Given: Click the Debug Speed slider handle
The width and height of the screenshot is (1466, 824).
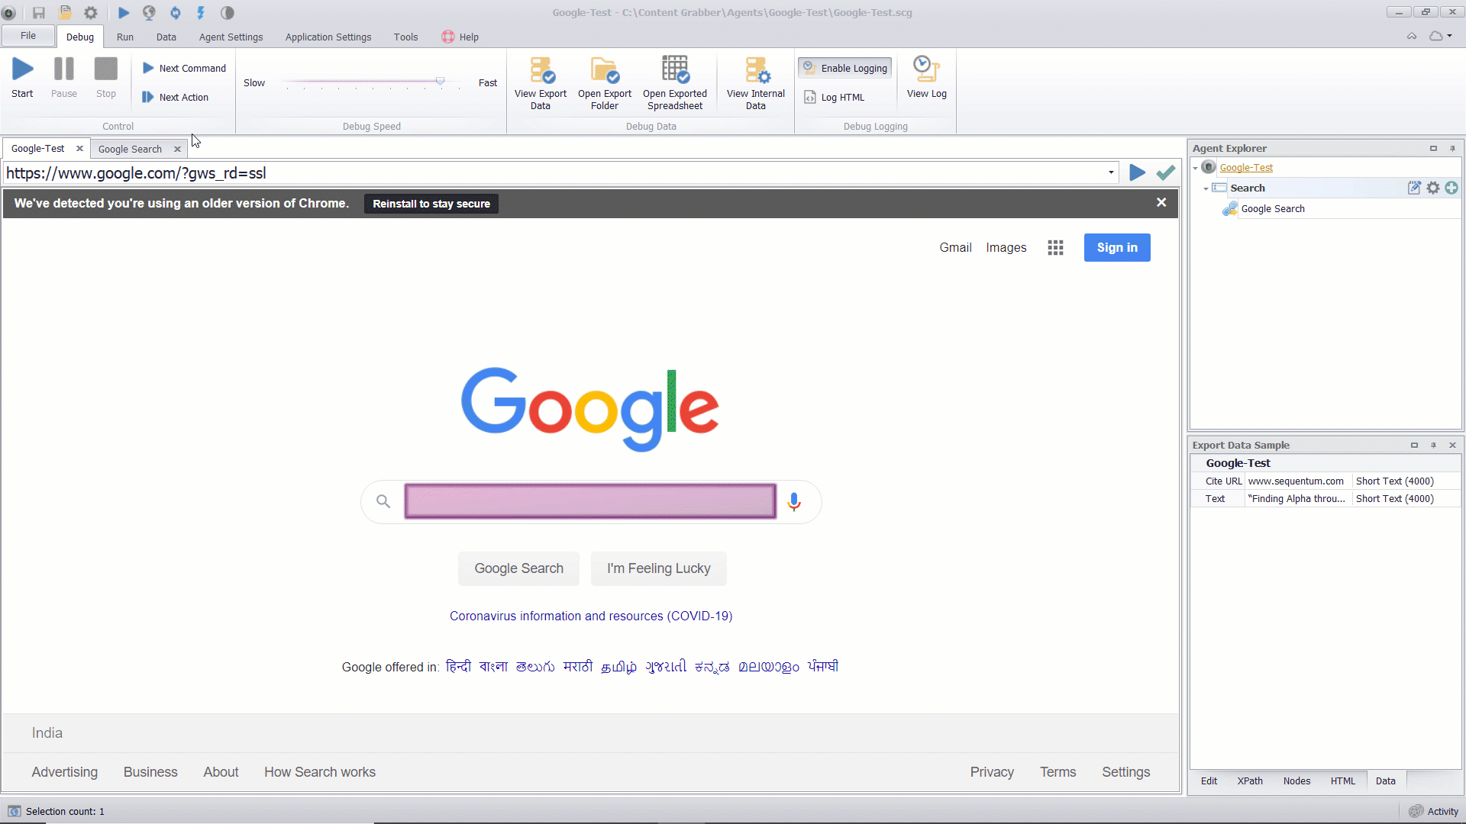Looking at the screenshot, I should point(440,81).
